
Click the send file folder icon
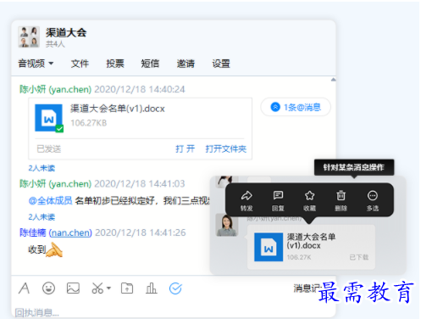click(x=127, y=288)
